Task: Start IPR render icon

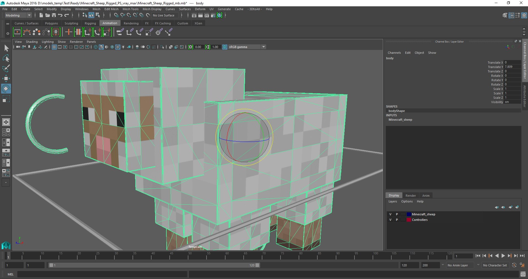Action: click(x=207, y=15)
